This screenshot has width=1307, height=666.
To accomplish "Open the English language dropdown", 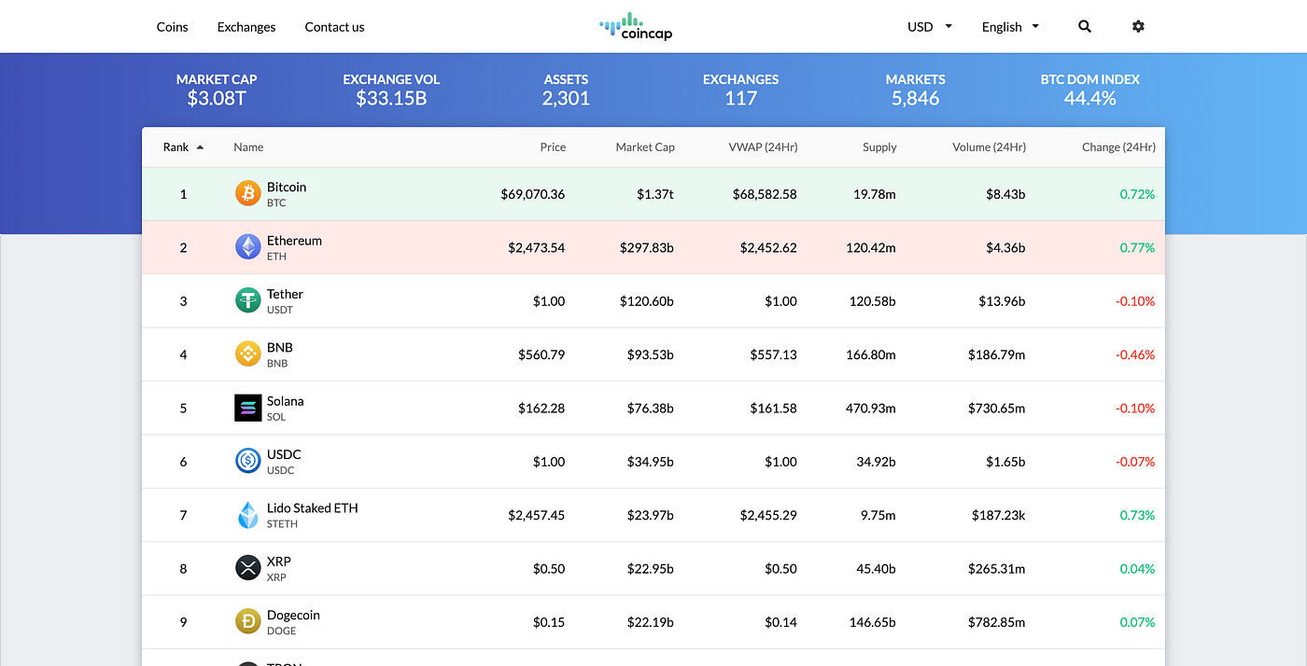I will point(1010,27).
